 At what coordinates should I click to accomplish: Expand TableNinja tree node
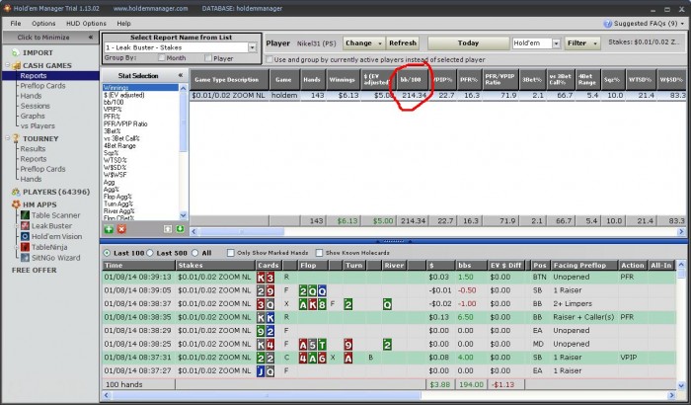pos(17,247)
